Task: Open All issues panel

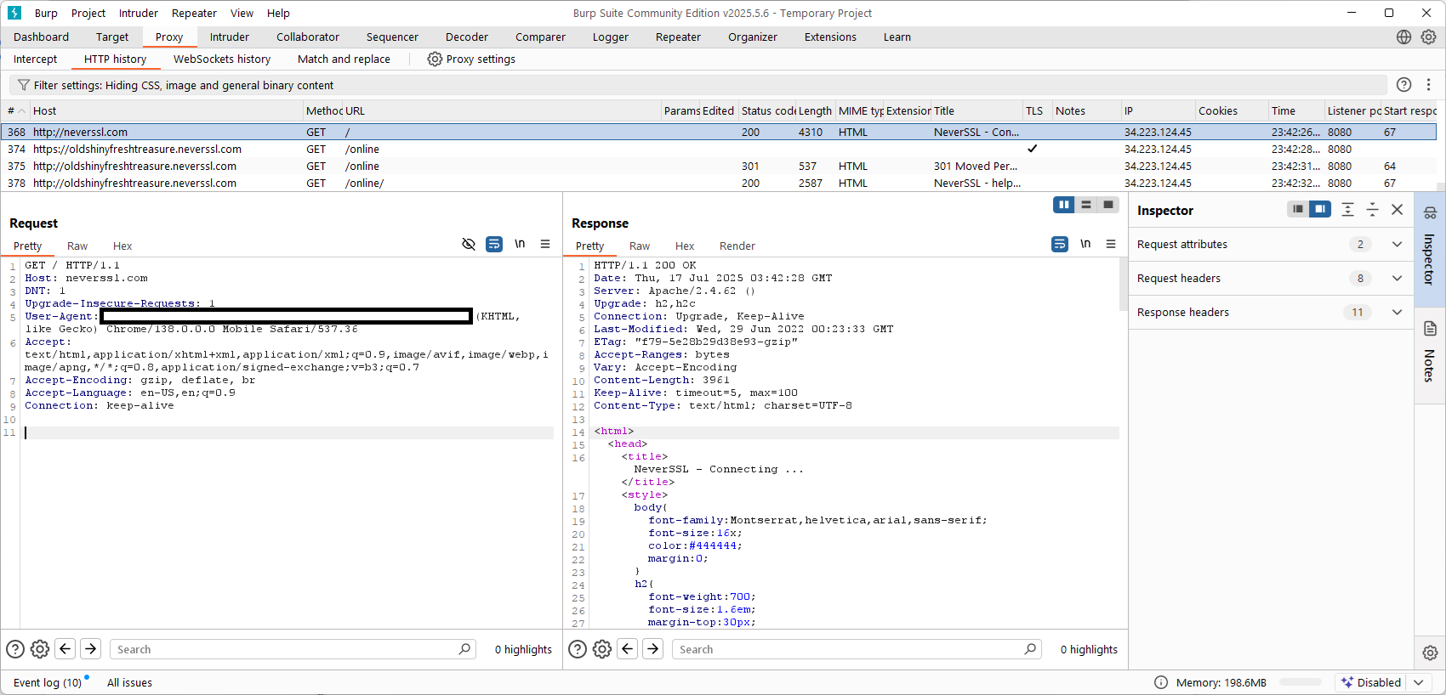Action: click(129, 682)
